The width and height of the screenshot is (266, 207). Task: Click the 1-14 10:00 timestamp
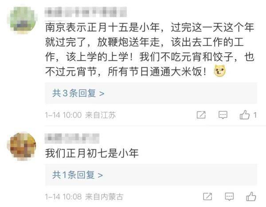63,115
